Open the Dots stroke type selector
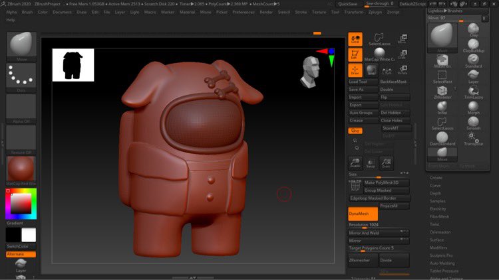Screen dimensions: 499x280 point(21,78)
